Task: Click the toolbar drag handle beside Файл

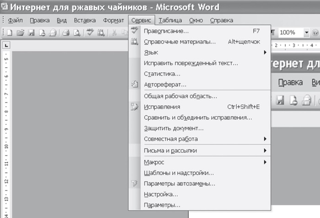Action: click(x=3, y=21)
